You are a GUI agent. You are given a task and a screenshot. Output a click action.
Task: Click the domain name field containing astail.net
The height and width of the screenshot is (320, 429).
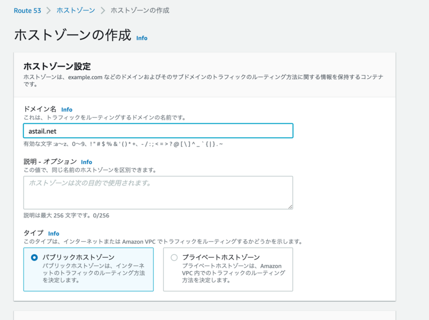(x=158, y=131)
